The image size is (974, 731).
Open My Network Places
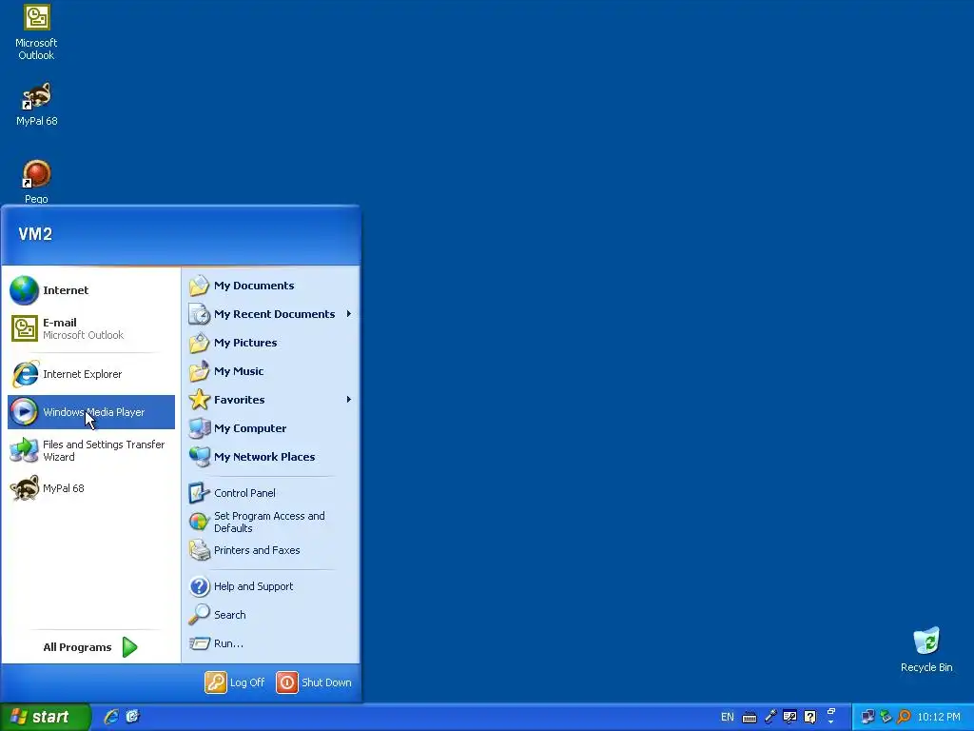(271, 457)
